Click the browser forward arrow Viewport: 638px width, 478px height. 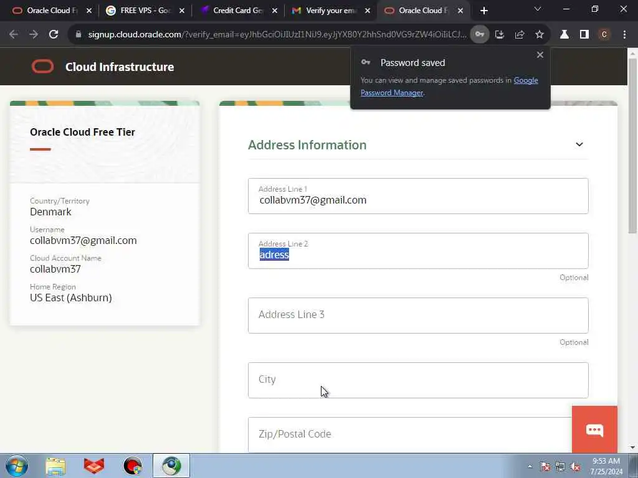point(34,35)
